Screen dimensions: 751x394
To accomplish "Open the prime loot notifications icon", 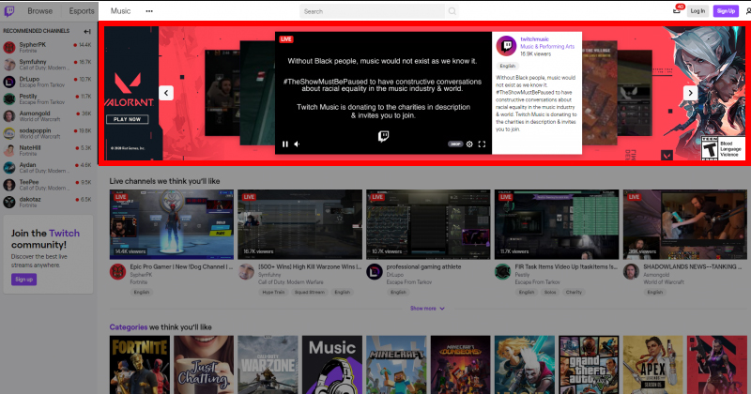I will tap(677, 10).
